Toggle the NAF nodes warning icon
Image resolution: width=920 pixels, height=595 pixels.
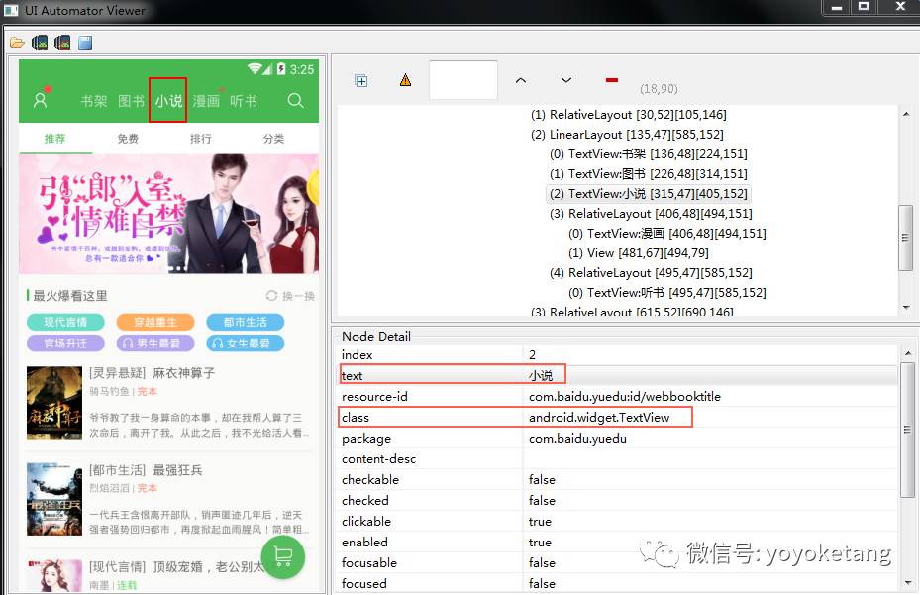405,80
